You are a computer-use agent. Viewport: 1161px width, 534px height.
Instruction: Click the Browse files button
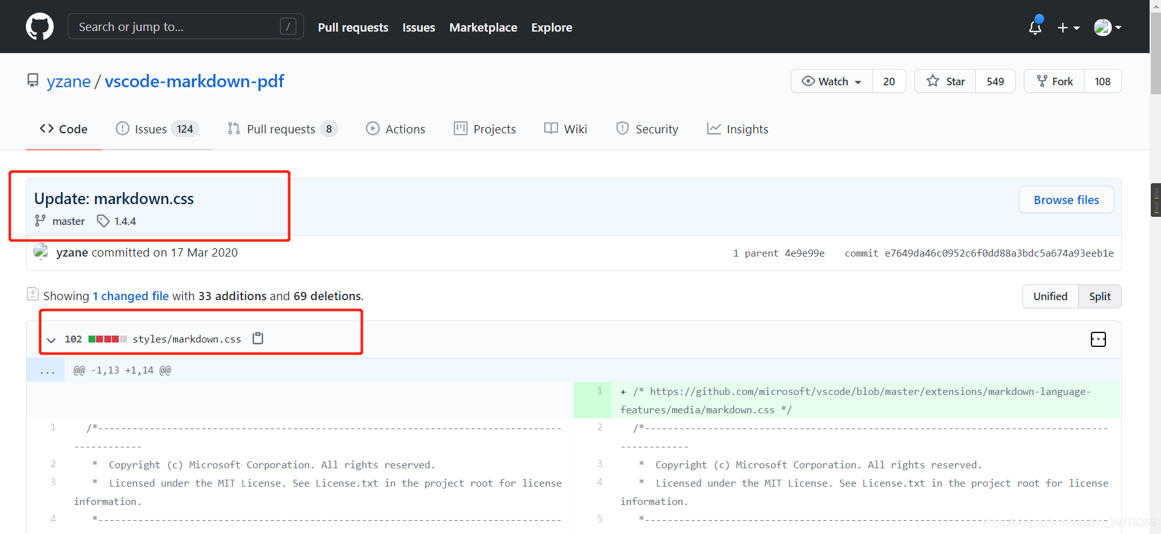pyautogui.click(x=1066, y=200)
